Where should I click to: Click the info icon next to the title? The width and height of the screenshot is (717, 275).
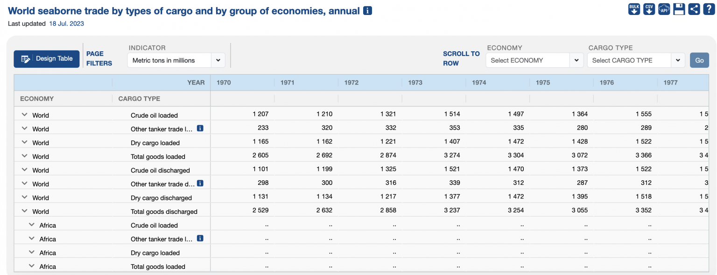[x=367, y=10]
